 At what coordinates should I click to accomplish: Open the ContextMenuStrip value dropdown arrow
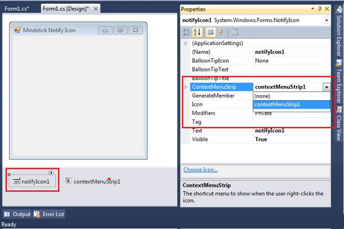326,87
